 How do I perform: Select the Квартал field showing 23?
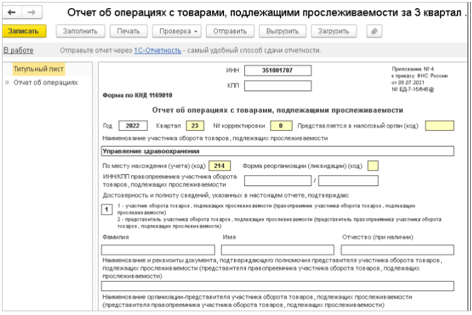(x=195, y=125)
